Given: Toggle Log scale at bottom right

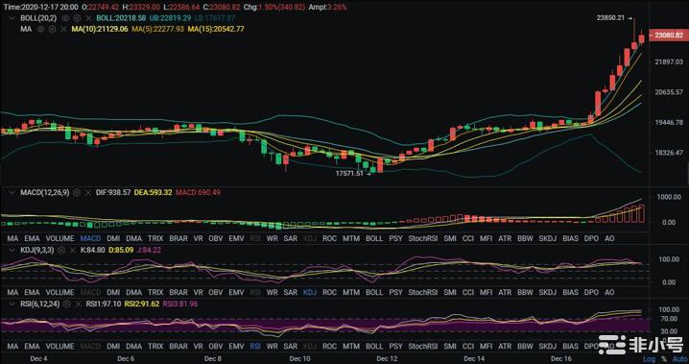Looking at the screenshot, I should (x=661, y=359).
